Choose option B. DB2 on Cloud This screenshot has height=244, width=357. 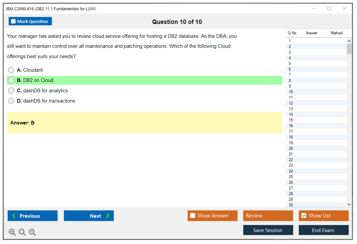[x=11, y=80]
